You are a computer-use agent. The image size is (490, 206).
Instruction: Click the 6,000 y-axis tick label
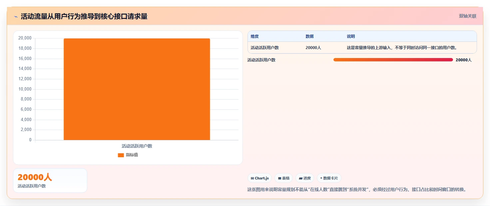[26, 109]
